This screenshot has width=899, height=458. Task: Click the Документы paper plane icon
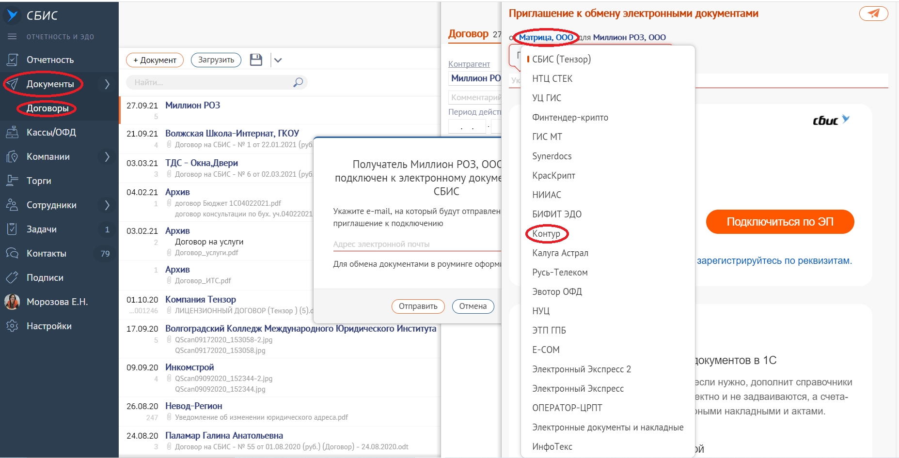tap(12, 84)
